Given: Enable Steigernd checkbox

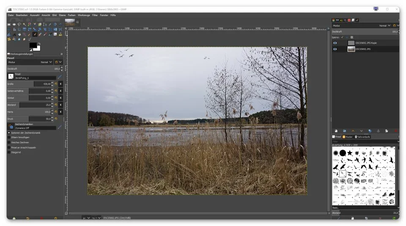Looking at the screenshot, I should coord(9,152).
